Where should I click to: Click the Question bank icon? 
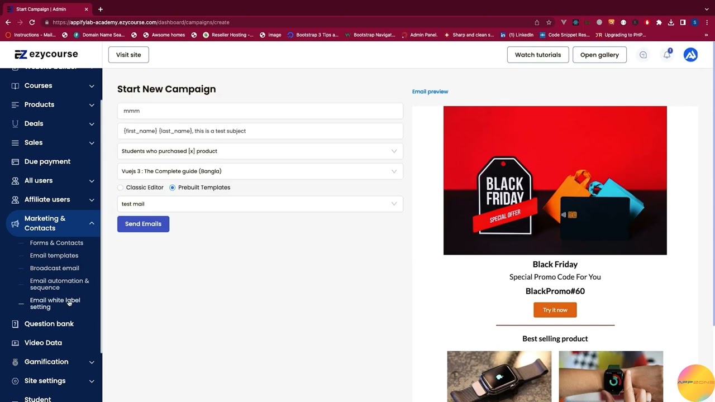point(15,324)
